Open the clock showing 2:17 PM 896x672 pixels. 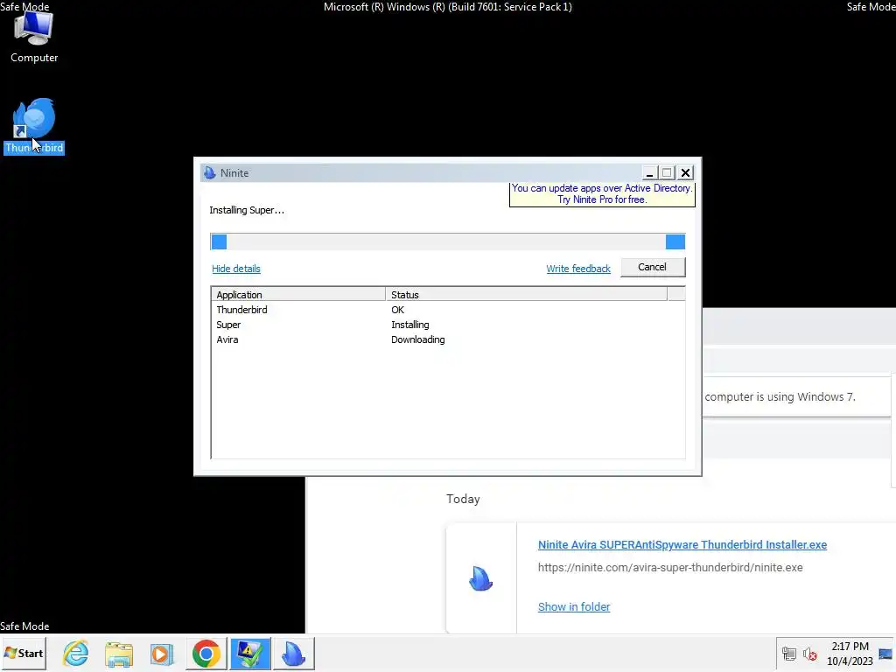pyautogui.click(x=850, y=653)
